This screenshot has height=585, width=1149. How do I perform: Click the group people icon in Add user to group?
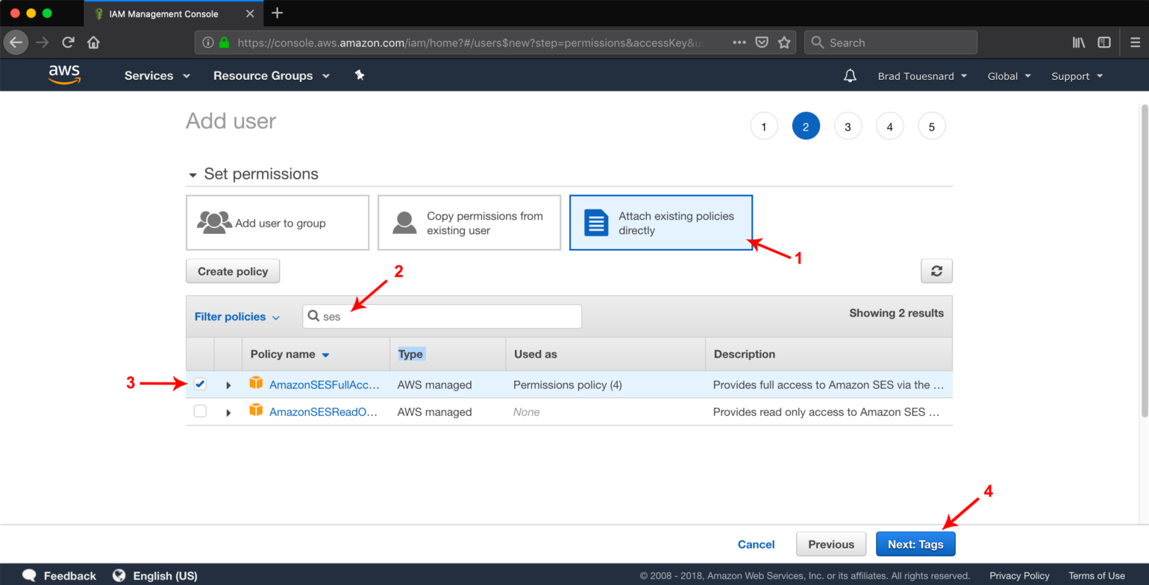coord(214,223)
